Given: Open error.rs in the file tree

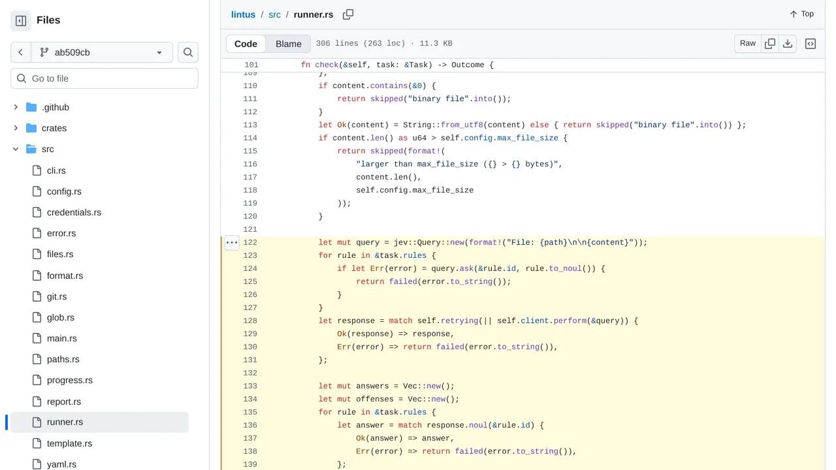Looking at the screenshot, I should [61, 233].
